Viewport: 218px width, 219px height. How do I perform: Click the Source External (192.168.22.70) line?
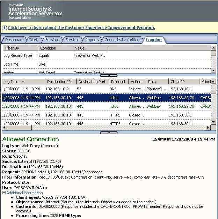(32, 161)
